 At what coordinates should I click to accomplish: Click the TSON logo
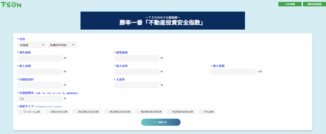(x=11, y=4)
